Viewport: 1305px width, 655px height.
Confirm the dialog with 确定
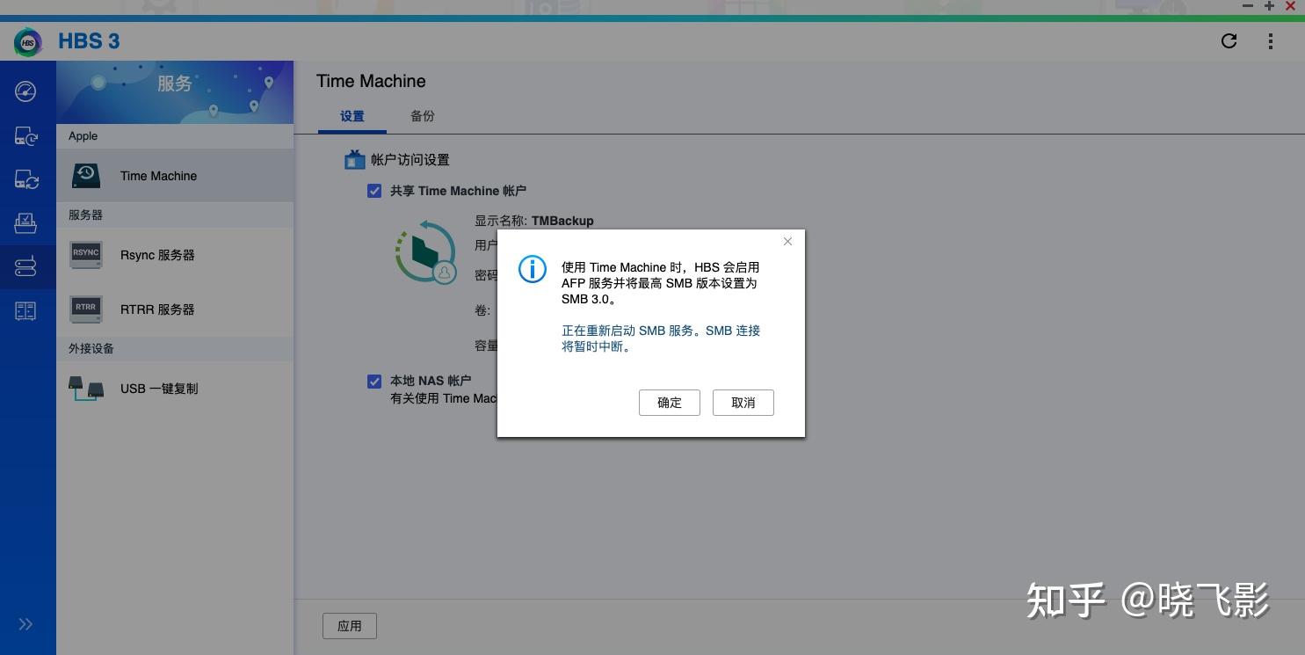670,403
